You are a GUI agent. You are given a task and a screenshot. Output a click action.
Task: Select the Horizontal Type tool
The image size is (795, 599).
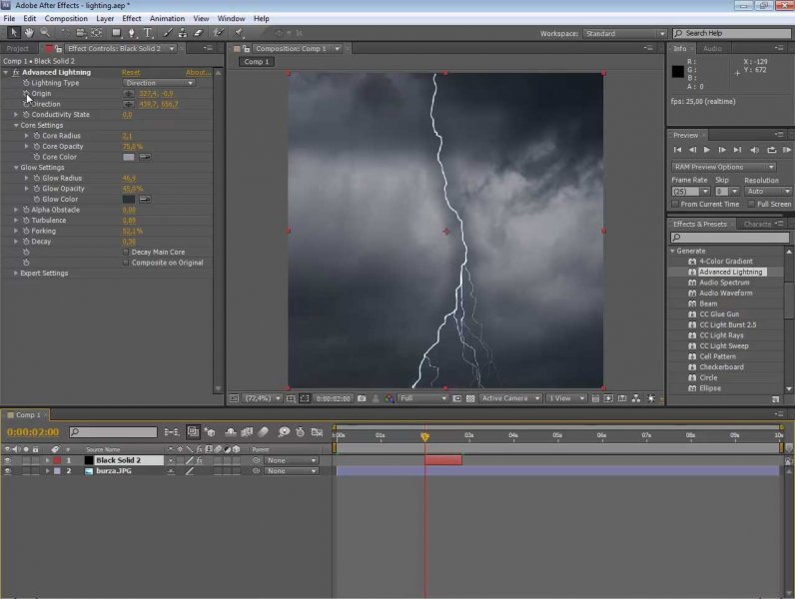coord(148,33)
